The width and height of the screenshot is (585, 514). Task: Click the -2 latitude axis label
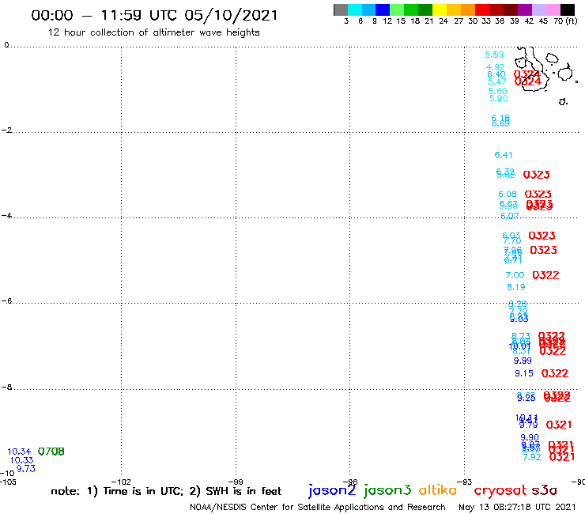(x=6, y=130)
